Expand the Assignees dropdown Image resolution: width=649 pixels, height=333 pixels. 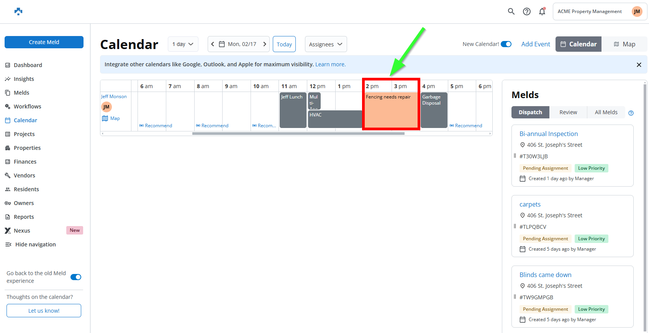click(x=326, y=44)
